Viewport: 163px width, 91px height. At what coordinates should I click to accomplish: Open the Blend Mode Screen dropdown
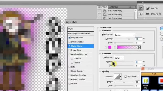(x=125, y=35)
